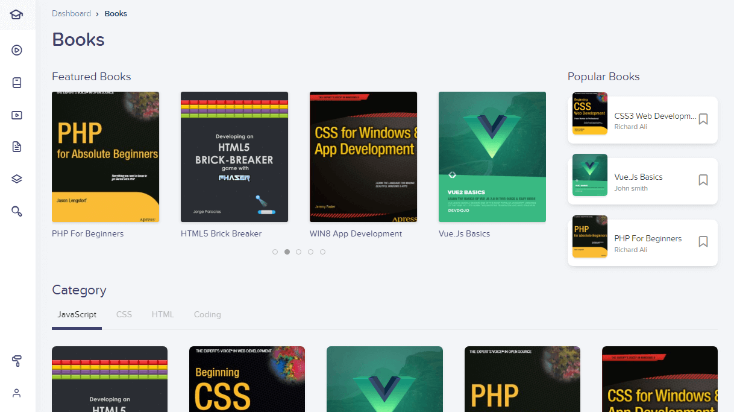The width and height of the screenshot is (734, 412).
Task: Open the WIN8 App Development featured cover
Action: tap(363, 157)
